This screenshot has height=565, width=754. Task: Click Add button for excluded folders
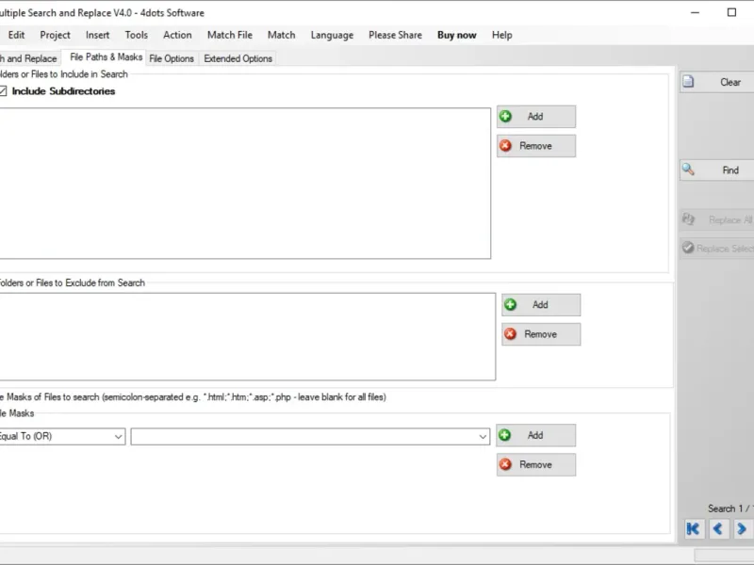tap(541, 305)
